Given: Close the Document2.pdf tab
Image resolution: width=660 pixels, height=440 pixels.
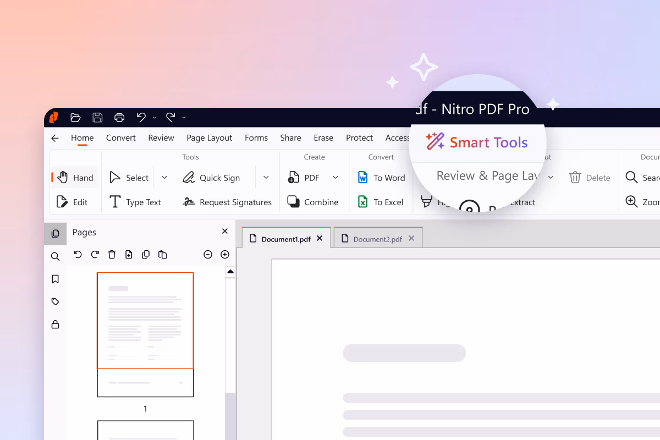Looking at the screenshot, I should [x=411, y=238].
